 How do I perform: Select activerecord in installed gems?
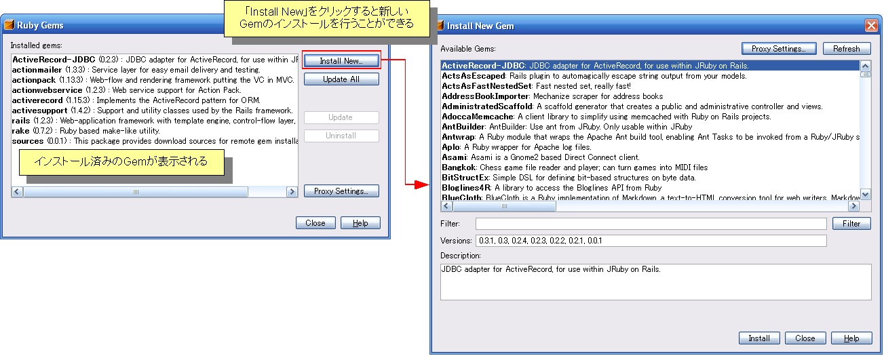[x=155, y=100]
